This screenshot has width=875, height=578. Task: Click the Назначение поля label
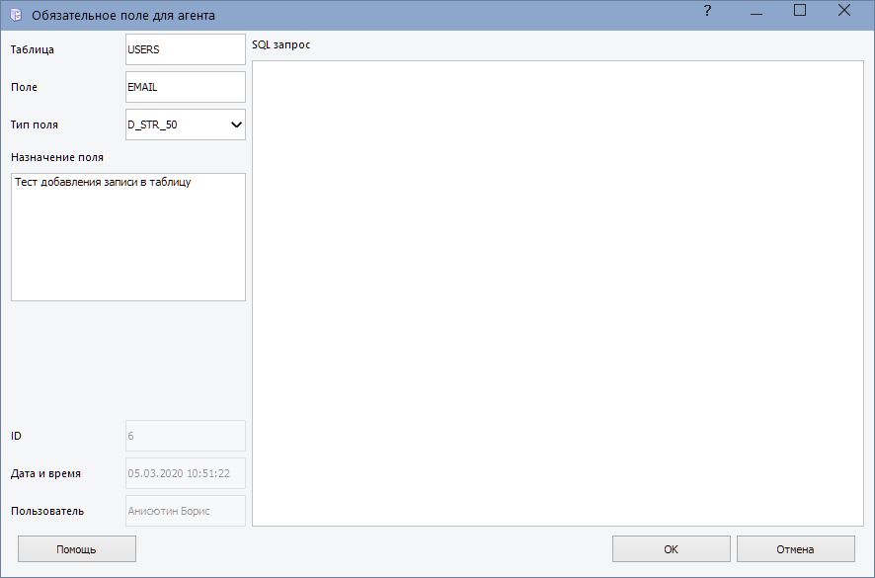57,156
